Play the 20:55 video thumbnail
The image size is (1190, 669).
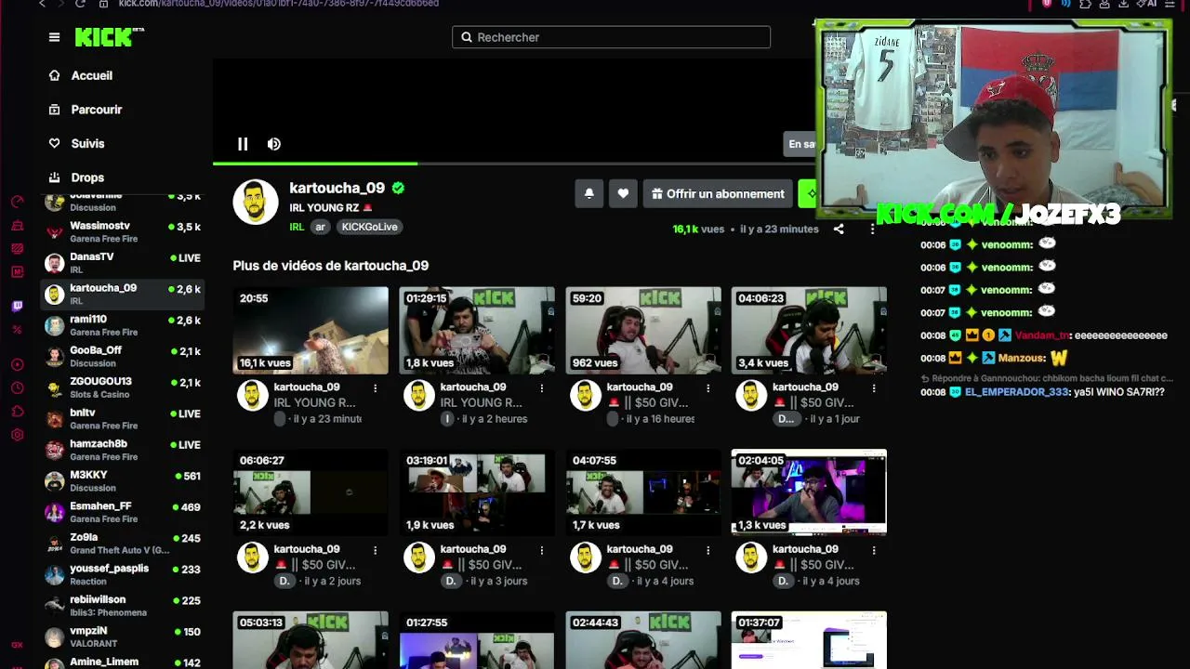point(311,330)
